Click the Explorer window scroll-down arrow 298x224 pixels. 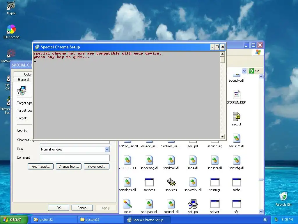[x=261, y=211]
